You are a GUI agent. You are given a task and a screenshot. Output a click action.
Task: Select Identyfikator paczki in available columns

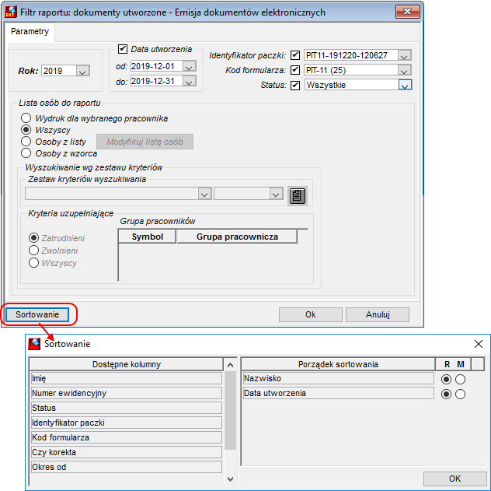127,423
